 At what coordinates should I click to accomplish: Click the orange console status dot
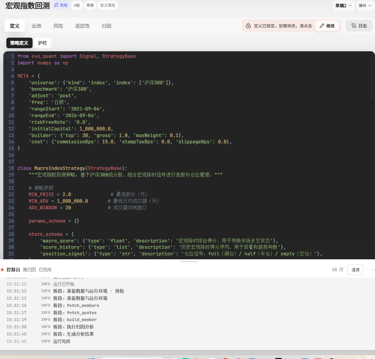click(2, 270)
